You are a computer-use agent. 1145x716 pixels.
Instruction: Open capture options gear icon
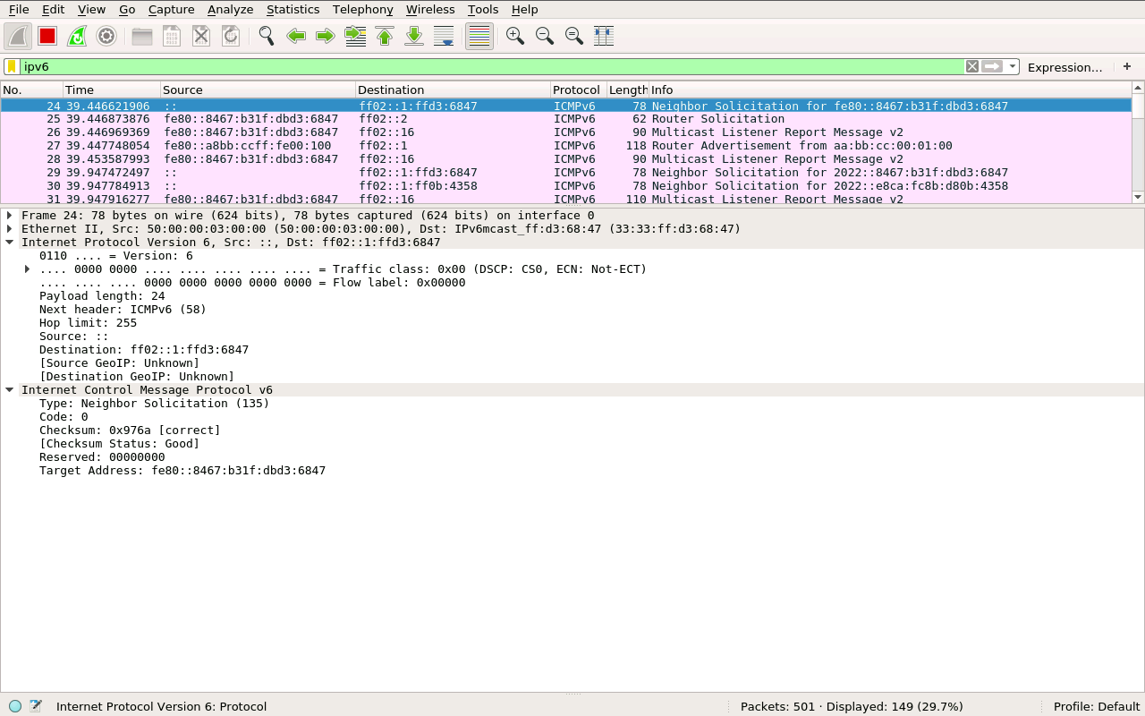coord(106,36)
